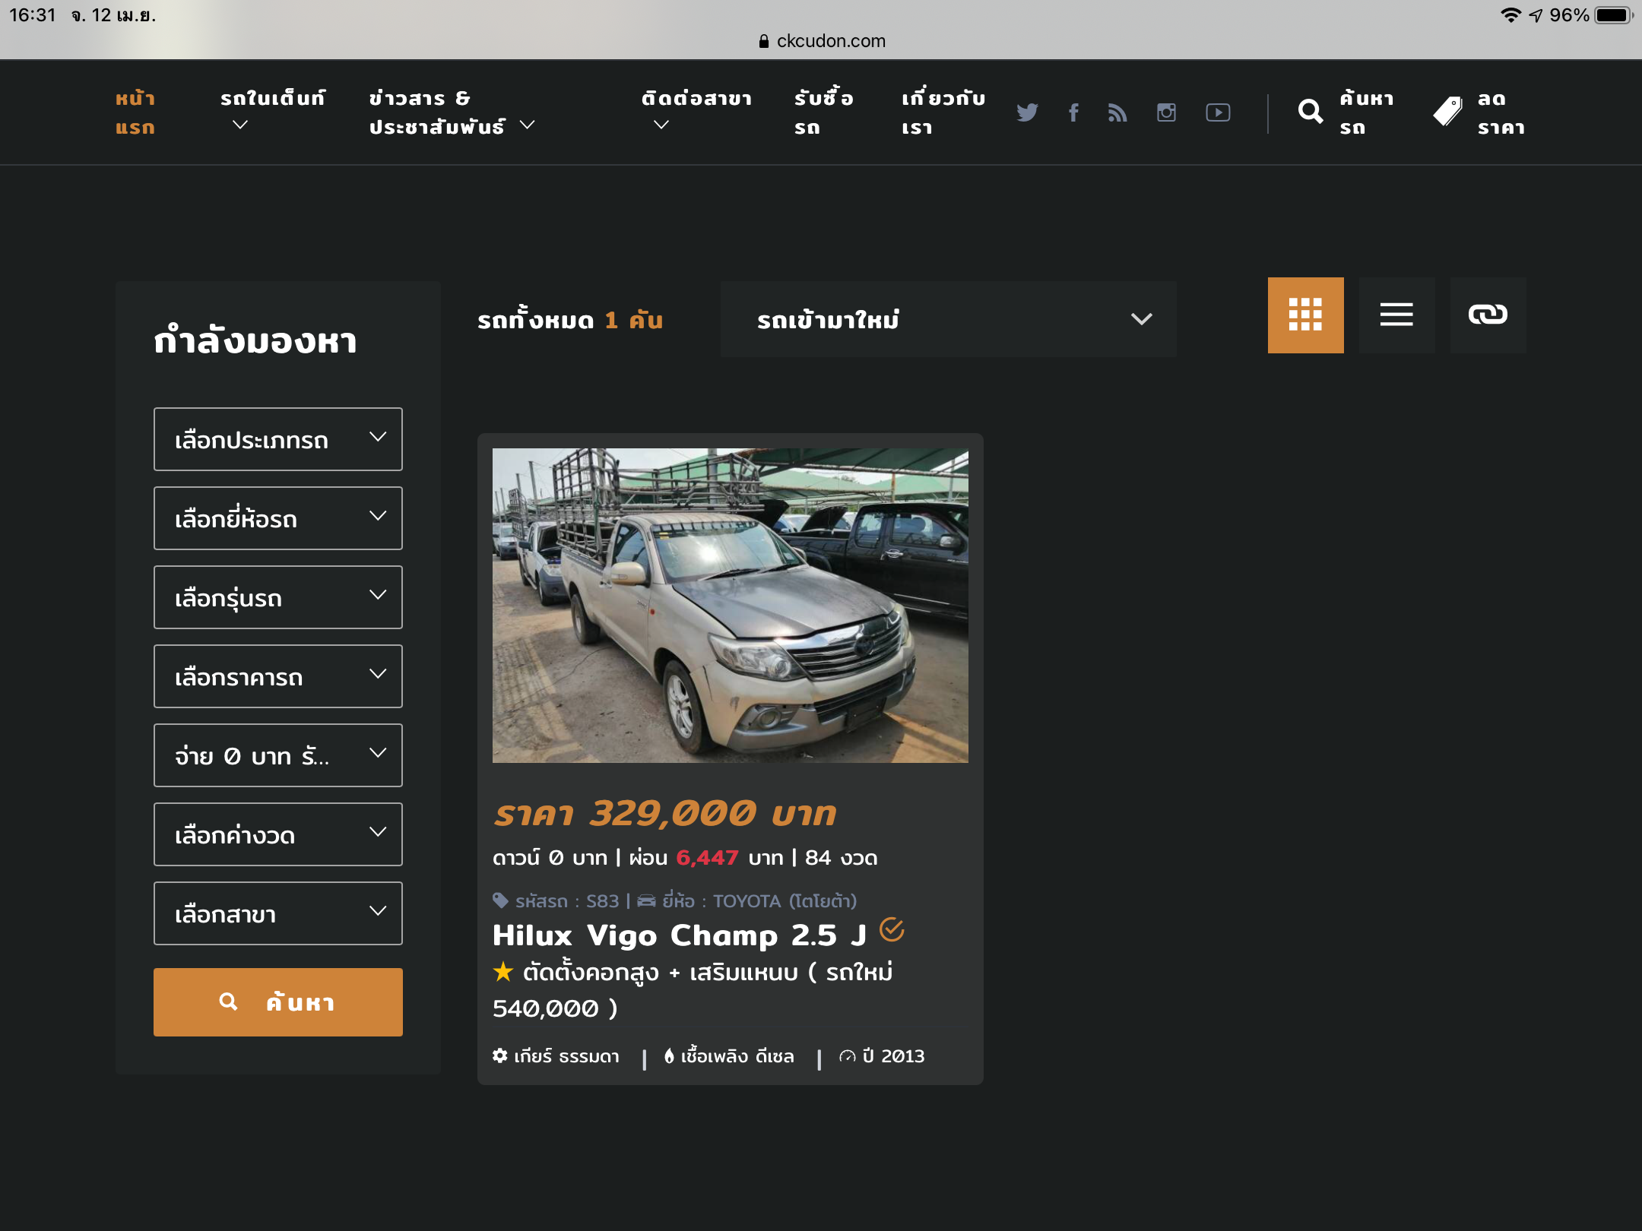The height and width of the screenshot is (1231, 1642).
Task: Open the YouTube icon link
Action: [1218, 112]
